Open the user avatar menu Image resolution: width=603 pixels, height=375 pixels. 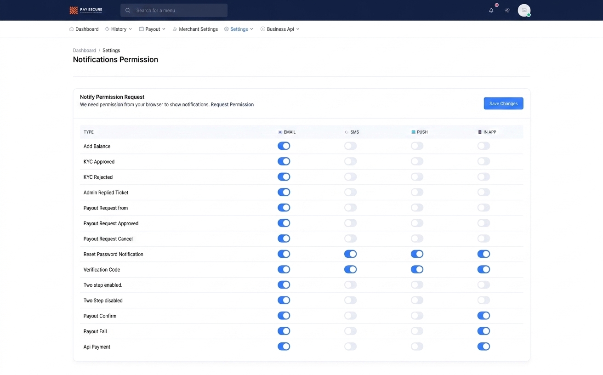point(524,10)
